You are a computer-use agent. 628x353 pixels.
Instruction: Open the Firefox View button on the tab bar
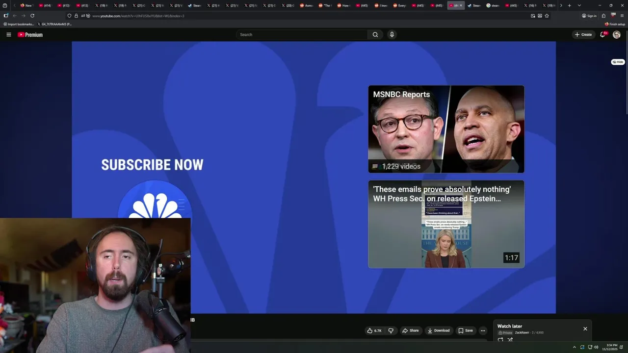point(4,5)
